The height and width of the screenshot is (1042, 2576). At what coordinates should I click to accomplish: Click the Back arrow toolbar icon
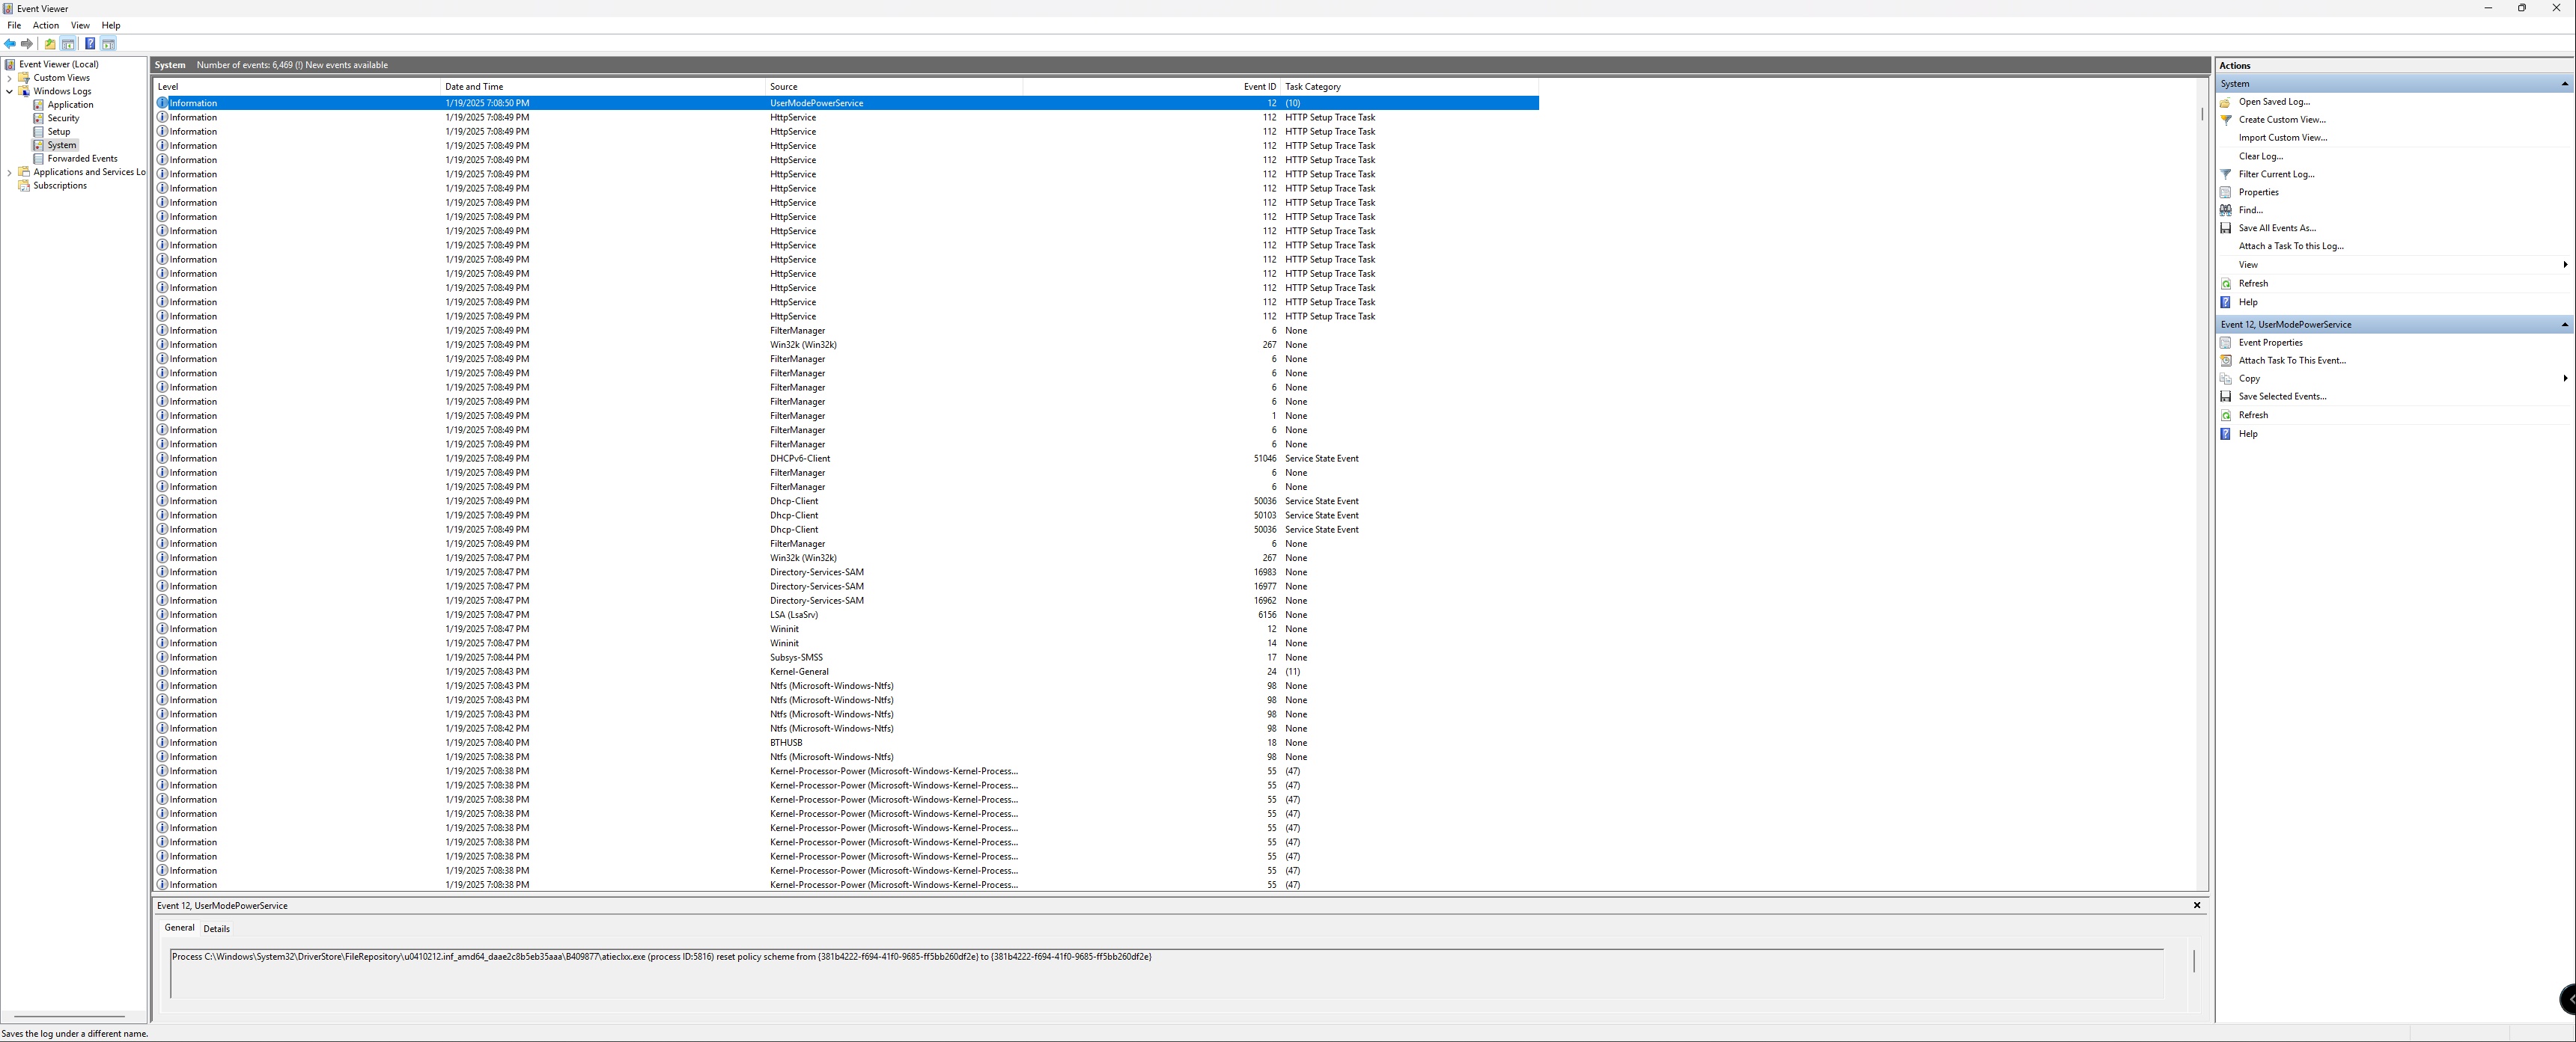(x=10, y=44)
